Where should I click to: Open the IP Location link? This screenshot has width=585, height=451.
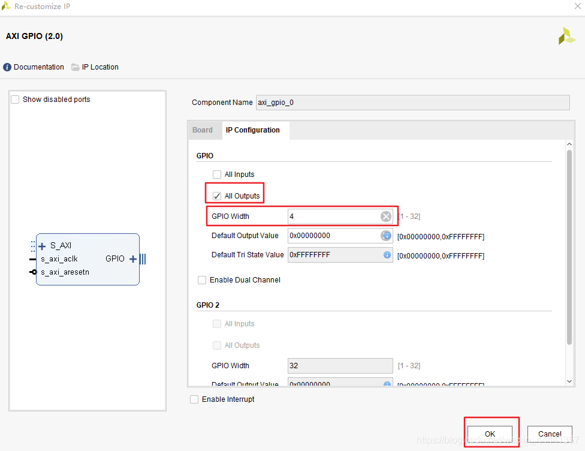(x=100, y=67)
